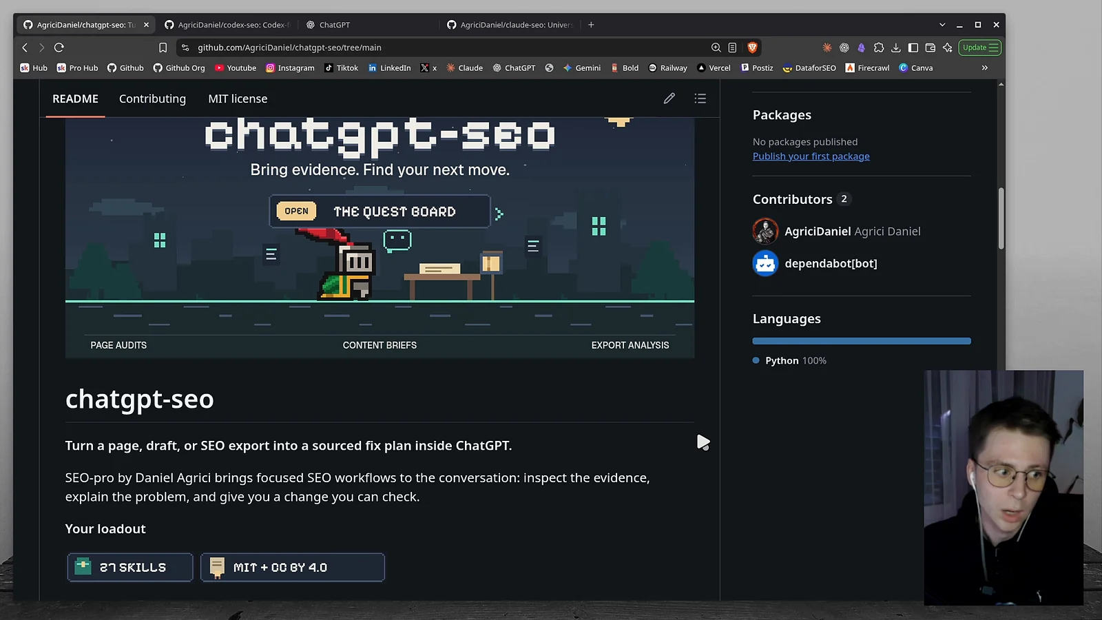View site information in the address bar
1102x620 pixels.
tap(185, 48)
